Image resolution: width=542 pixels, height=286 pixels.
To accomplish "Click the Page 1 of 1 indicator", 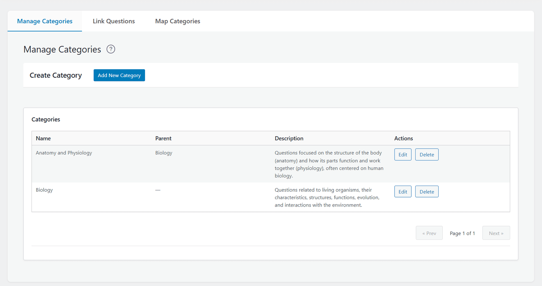I will pyautogui.click(x=462, y=233).
